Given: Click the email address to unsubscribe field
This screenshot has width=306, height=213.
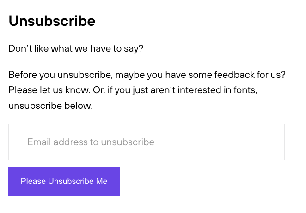Looking at the screenshot, I should click(147, 142).
